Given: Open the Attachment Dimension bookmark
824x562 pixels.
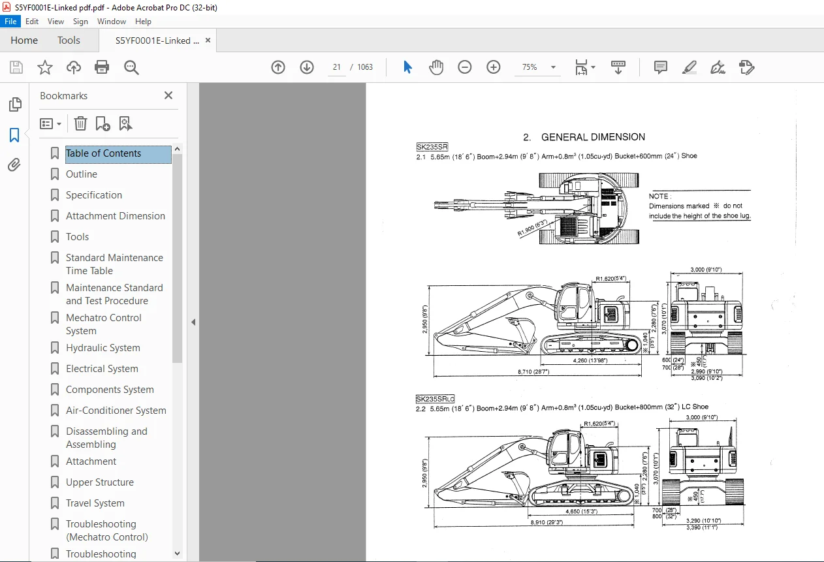Looking at the screenshot, I should click(x=116, y=216).
